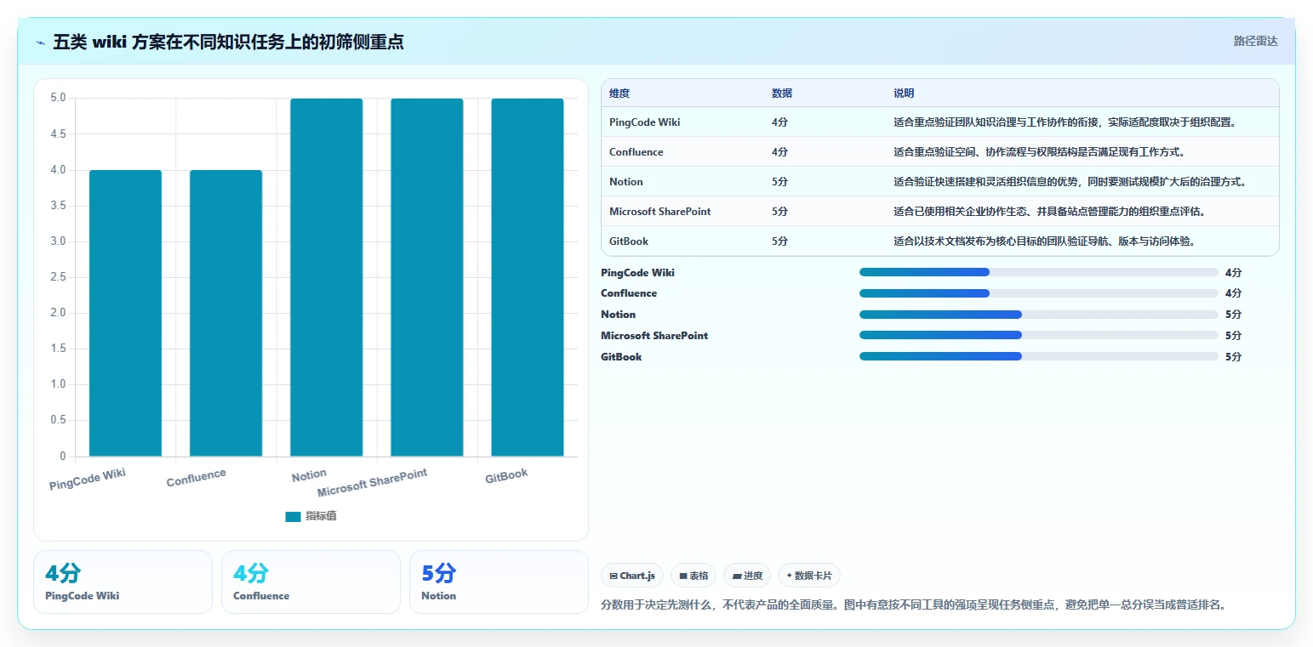The height and width of the screenshot is (647, 1313).
Task: Click the Notion bar in the chart
Action: pyautogui.click(x=326, y=277)
